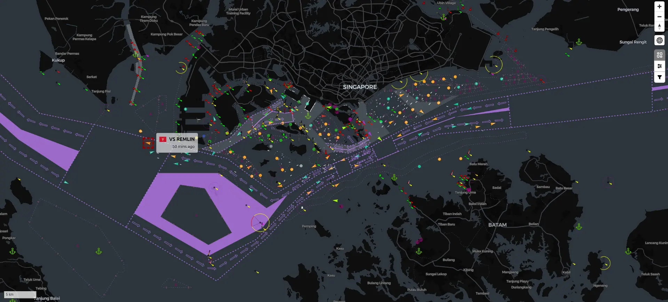This screenshot has height=302, width=668.
Task: Click the '50 mins ago' timestamp
Action: tap(183, 146)
